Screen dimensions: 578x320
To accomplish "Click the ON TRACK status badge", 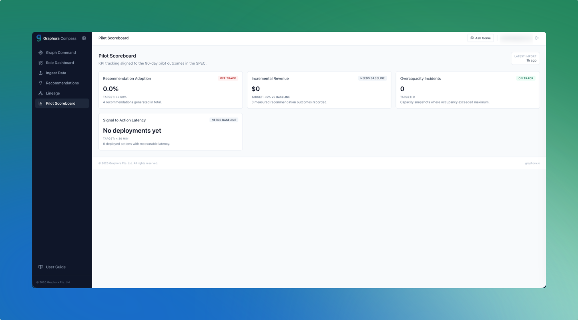I will point(526,78).
